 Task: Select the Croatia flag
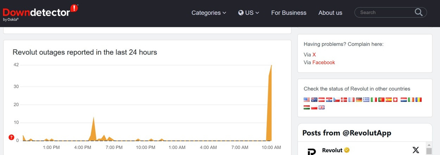pyautogui.click(x=329, y=100)
